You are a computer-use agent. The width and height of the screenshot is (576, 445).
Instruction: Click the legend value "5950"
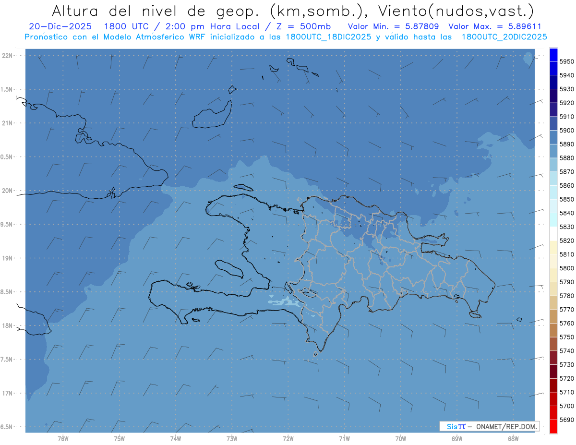click(x=567, y=61)
